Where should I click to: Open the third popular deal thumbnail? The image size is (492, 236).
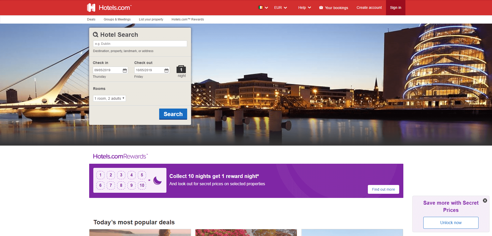tap(352, 232)
